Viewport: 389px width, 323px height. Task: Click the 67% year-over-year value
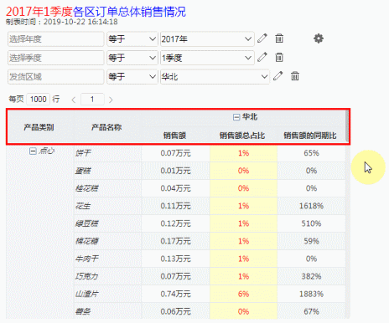(x=311, y=311)
